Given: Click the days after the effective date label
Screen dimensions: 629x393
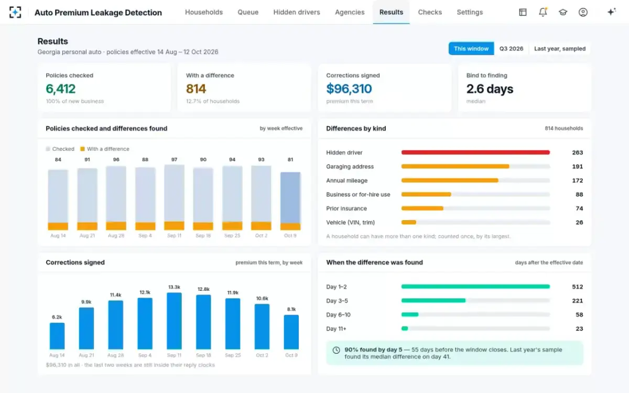Looking at the screenshot, I should (x=549, y=263).
